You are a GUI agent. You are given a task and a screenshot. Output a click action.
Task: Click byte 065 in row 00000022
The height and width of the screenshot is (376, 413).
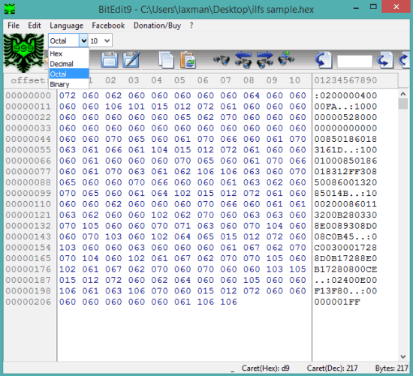pos(182,117)
